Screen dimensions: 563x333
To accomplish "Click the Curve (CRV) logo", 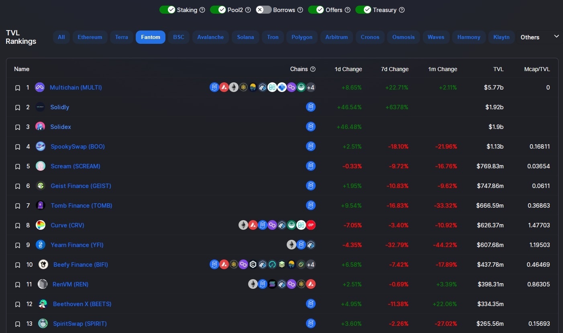I will [x=40, y=225].
